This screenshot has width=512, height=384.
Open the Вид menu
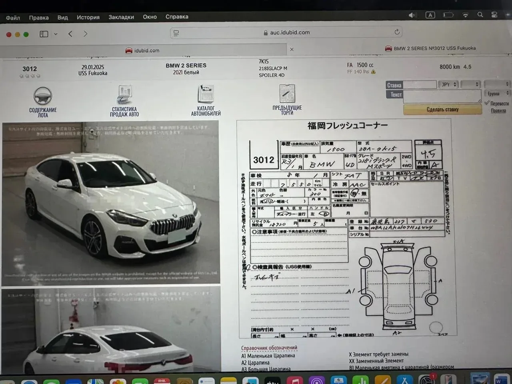pyautogui.click(x=62, y=18)
